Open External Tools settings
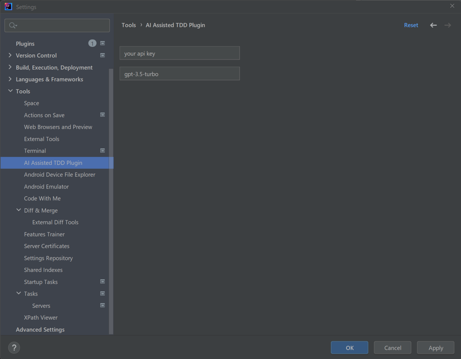 point(41,139)
